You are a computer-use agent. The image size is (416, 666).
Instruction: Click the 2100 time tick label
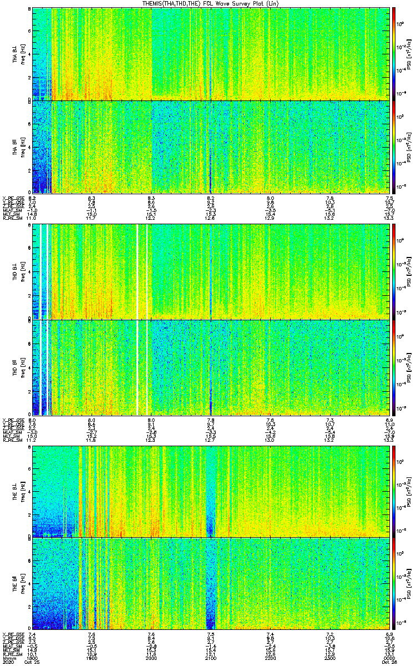[211, 658]
